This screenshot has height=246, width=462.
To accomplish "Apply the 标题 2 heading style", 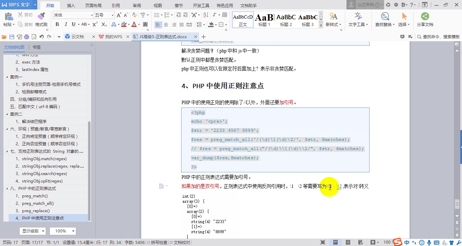I will click(x=286, y=20).
